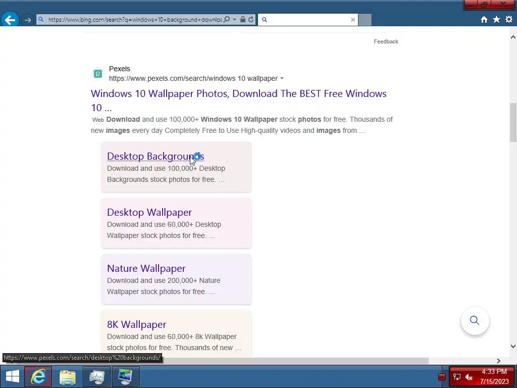Close the current tab with X

[x=353, y=20]
